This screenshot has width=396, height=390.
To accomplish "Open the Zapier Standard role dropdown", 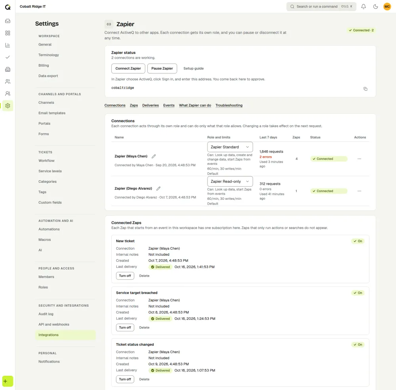I will 230,147.
